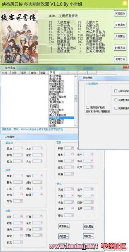Click the 武学 value field
The image size is (129, 252).
pyautogui.click(x=88, y=189)
